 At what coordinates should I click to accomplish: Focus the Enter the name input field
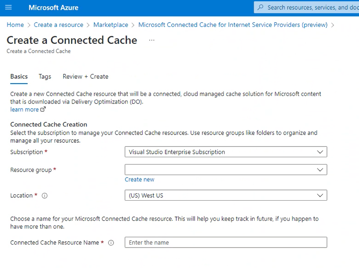point(226,242)
